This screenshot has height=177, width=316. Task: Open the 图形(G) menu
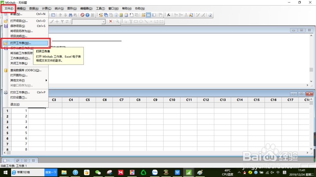point(72,9)
